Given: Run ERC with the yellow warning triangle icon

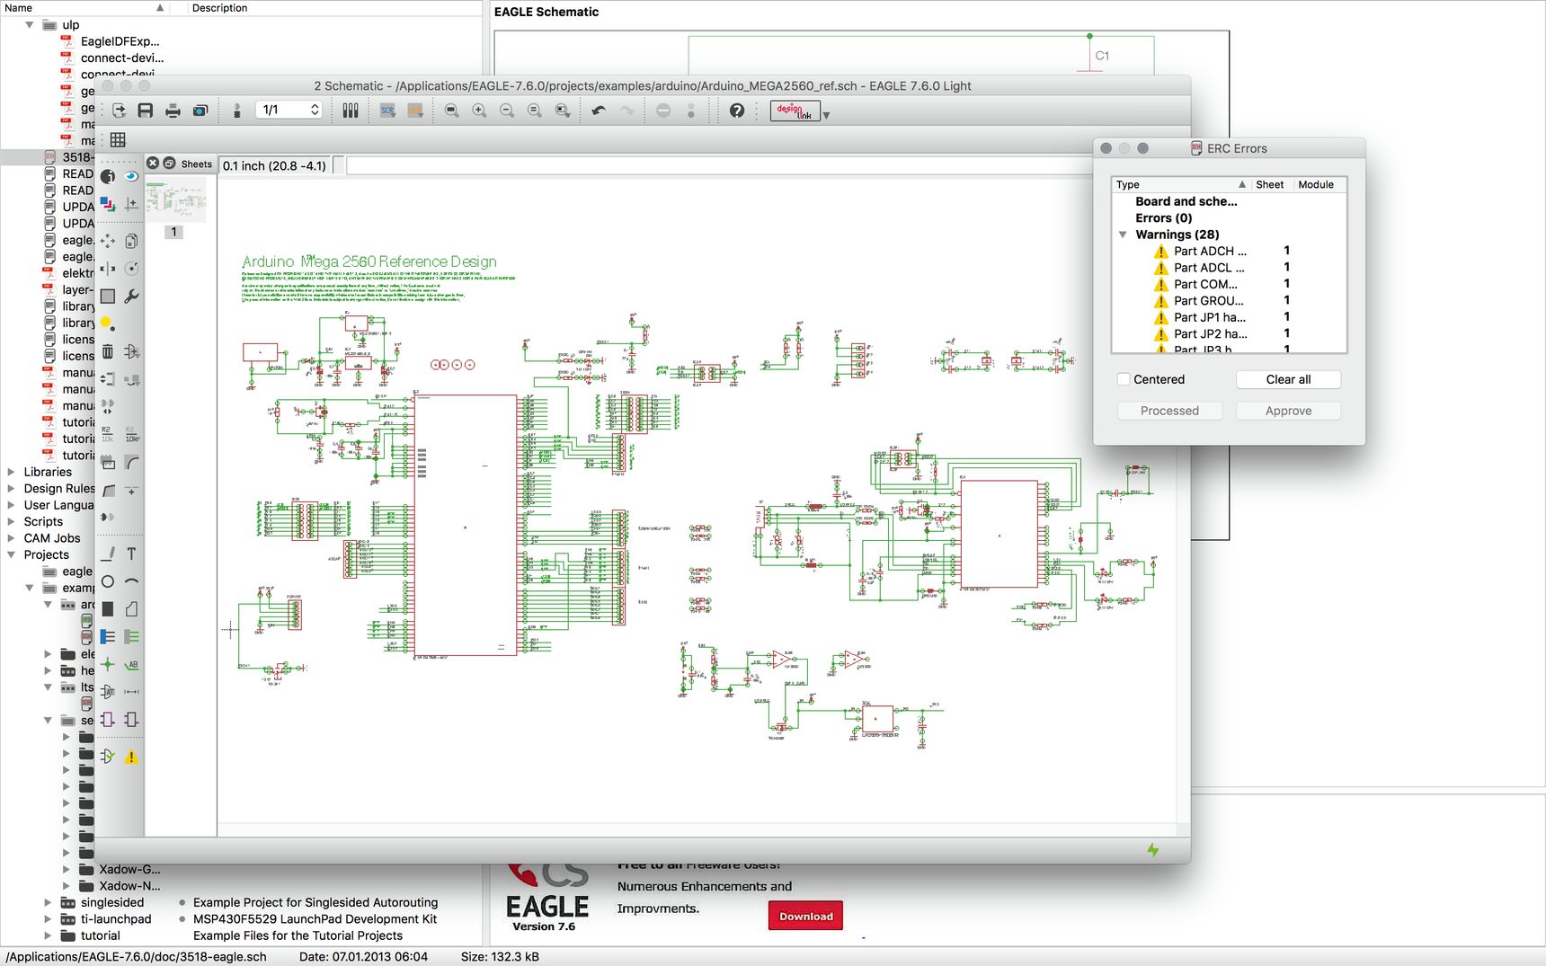Looking at the screenshot, I should 131,757.
